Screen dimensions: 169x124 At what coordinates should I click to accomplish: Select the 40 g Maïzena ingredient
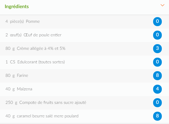click(x=84, y=89)
